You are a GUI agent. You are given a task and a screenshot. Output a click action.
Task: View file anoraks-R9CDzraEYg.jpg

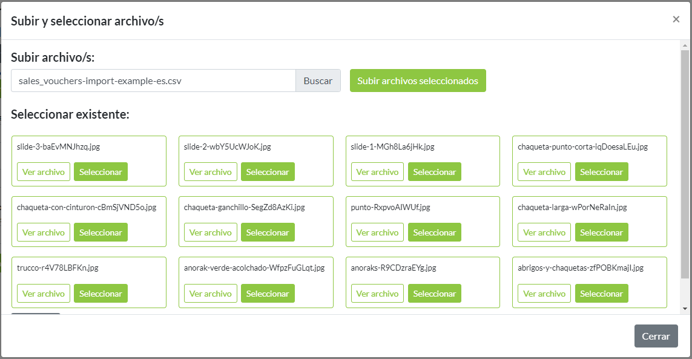[x=377, y=294]
